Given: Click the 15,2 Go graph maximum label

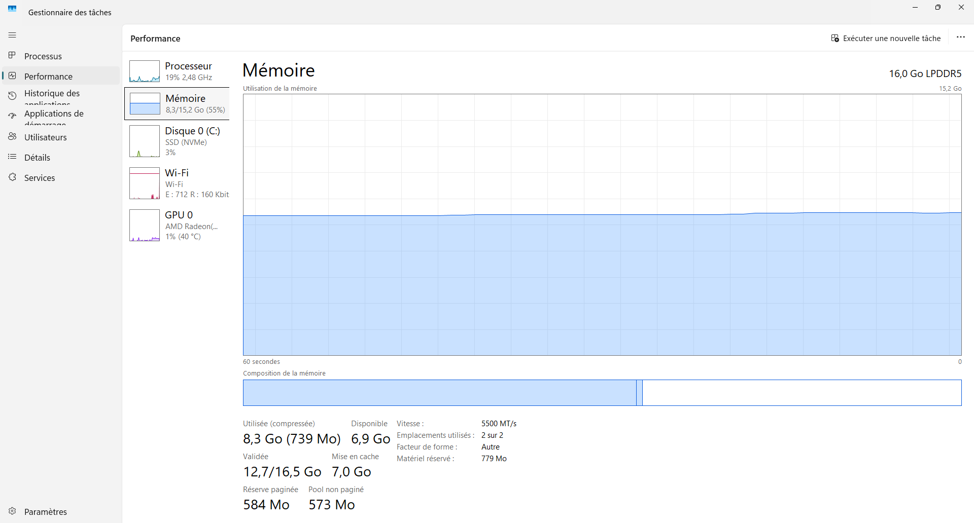Looking at the screenshot, I should 950,89.
